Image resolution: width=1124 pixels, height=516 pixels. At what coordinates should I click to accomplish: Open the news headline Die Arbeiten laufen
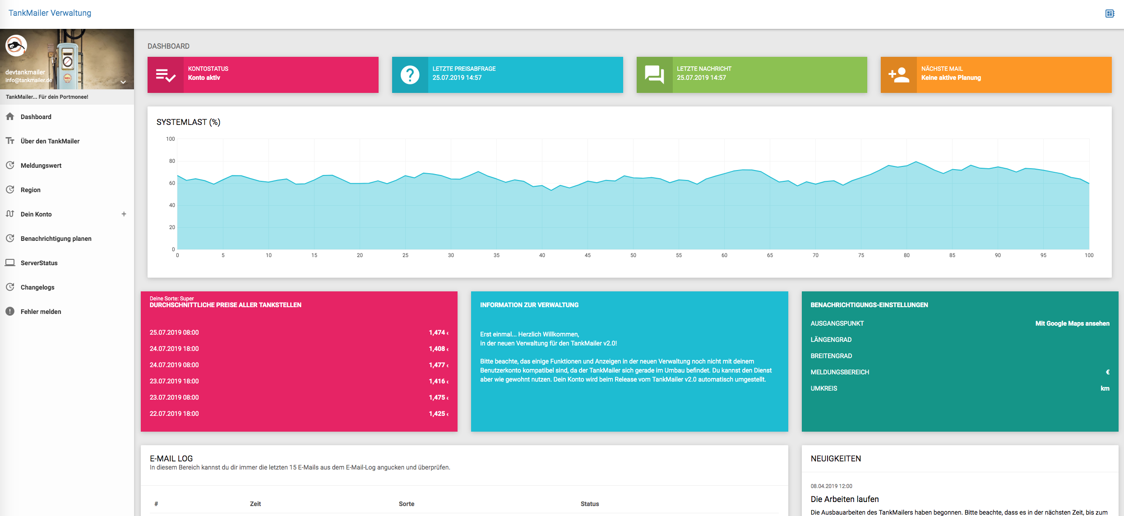pos(845,499)
